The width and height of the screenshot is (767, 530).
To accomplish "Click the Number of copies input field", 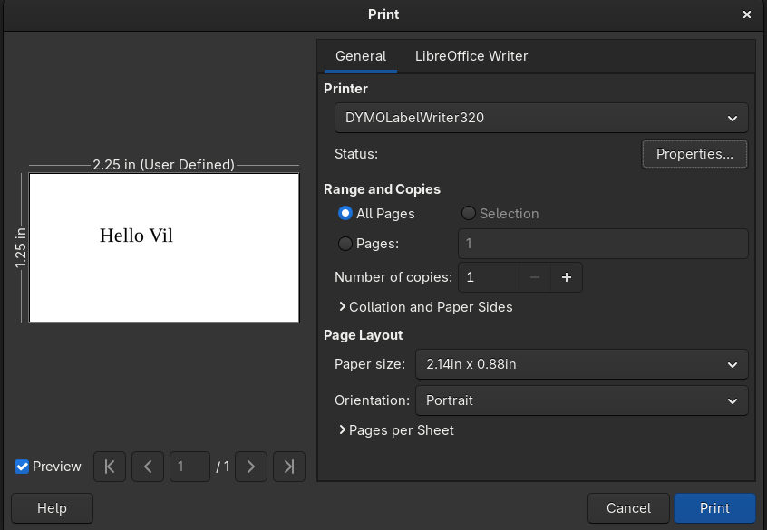I will tap(490, 277).
